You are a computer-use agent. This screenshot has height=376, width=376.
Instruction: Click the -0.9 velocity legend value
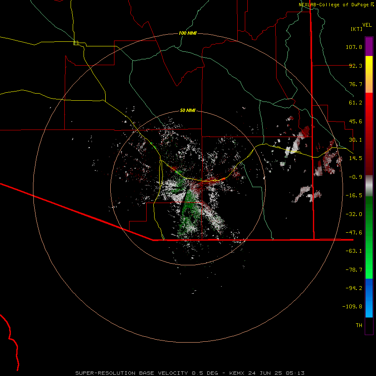[356, 177]
